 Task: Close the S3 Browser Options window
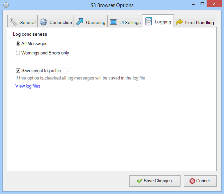click(x=214, y=4)
